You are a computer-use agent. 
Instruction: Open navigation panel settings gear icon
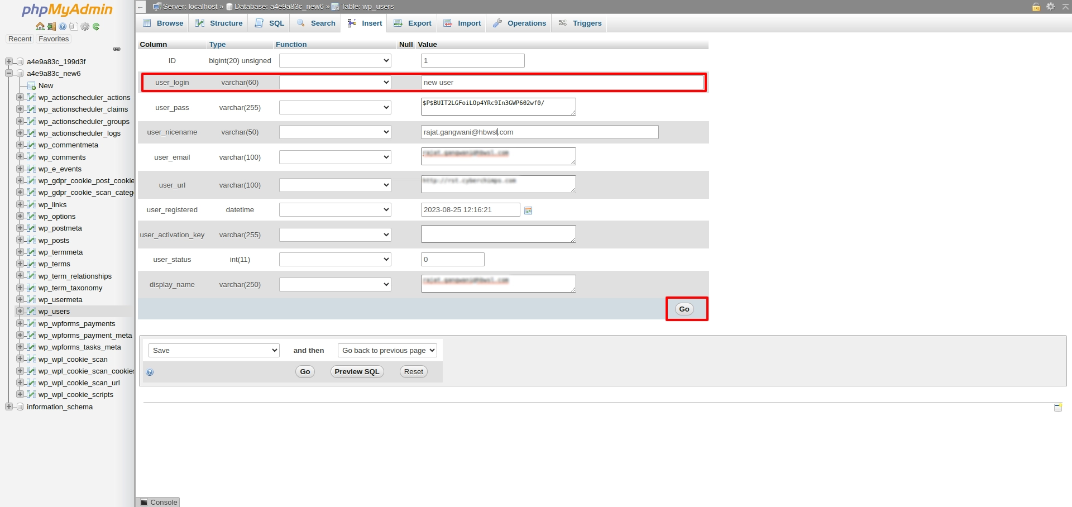click(85, 26)
